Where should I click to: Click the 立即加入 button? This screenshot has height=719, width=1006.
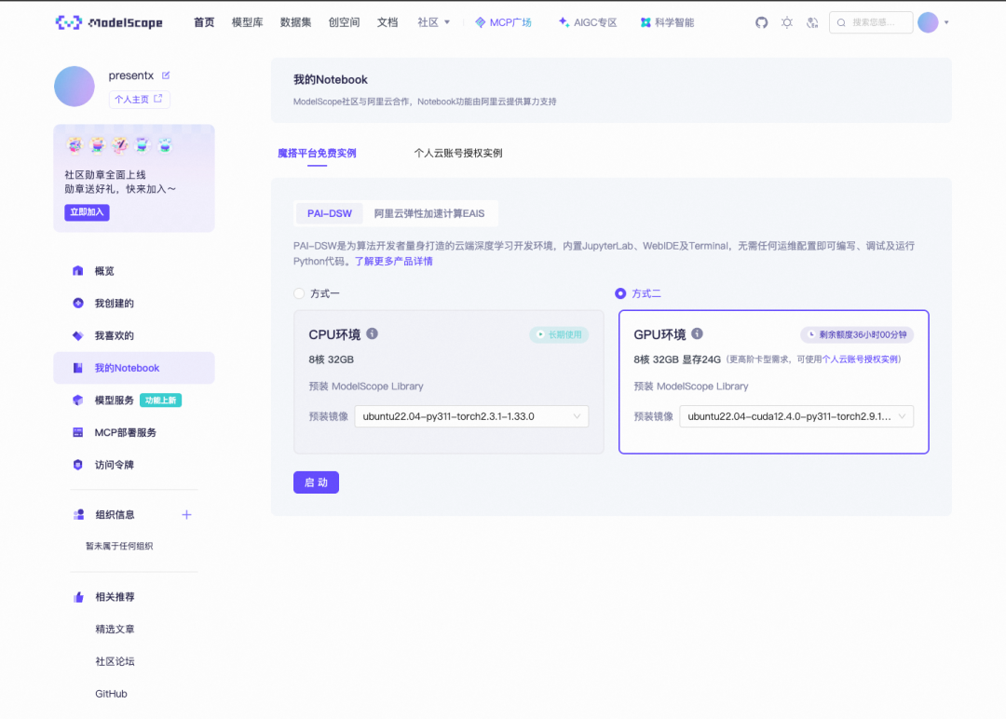pyautogui.click(x=87, y=212)
